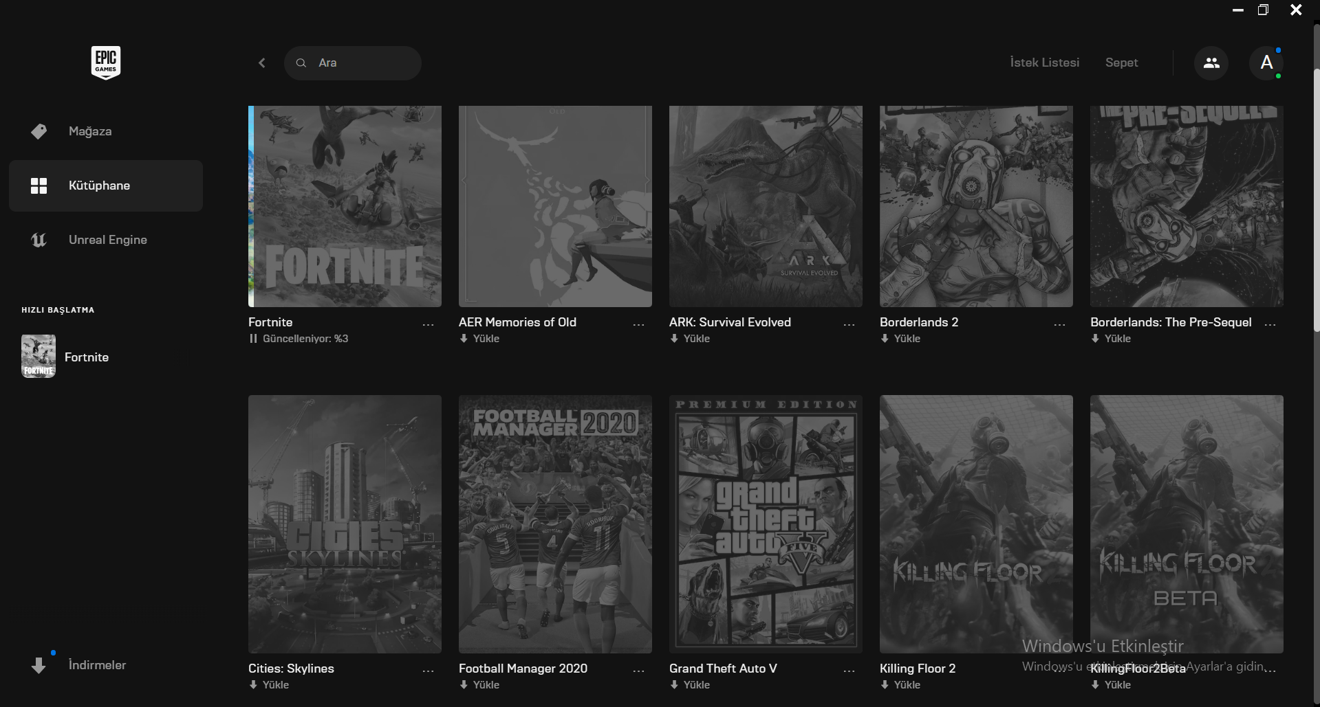Open Football Manager 2020 cover
Viewport: 1320px width, 707px height.
coord(555,524)
